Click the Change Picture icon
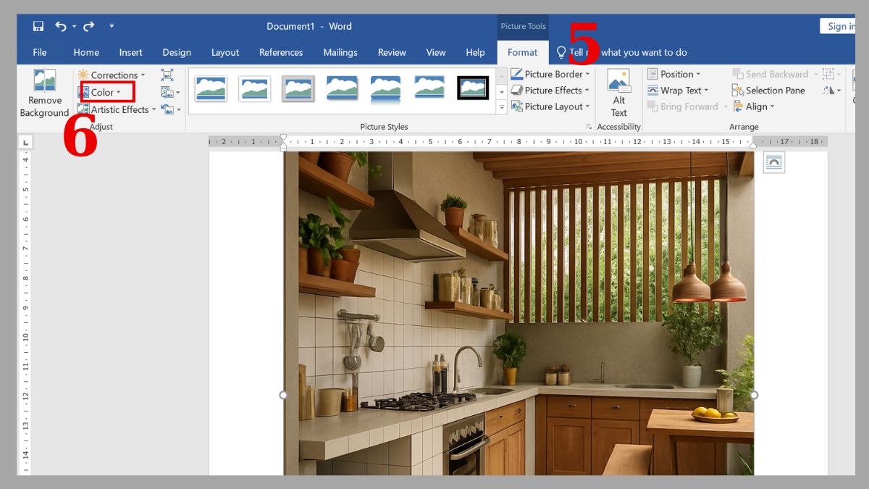 pyautogui.click(x=167, y=92)
